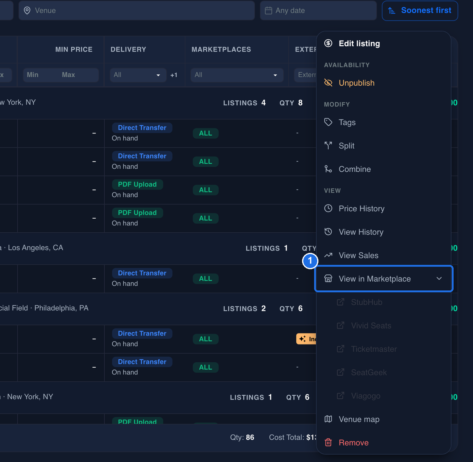This screenshot has width=473, height=462.
Task: Choose the Tags menu entry
Action: 384,122
